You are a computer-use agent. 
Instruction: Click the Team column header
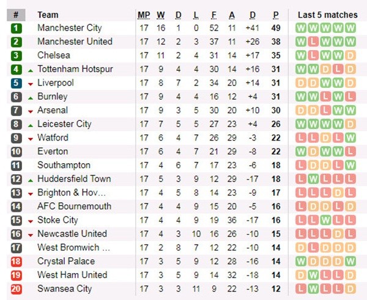tap(48, 15)
